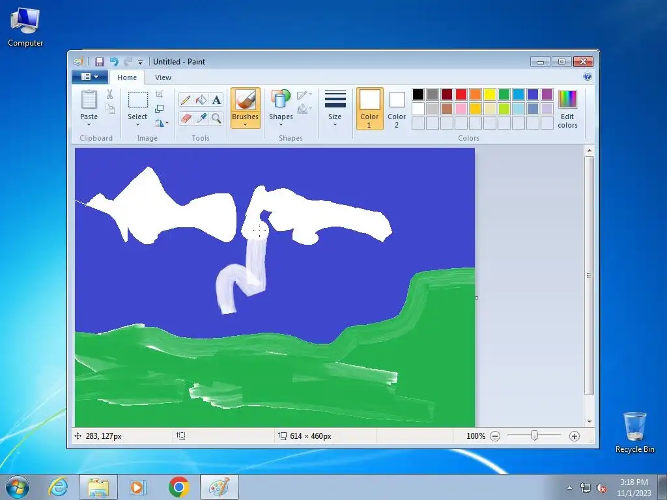Click the Brushes tool icon
667x500 pixels.
(246, 100)
